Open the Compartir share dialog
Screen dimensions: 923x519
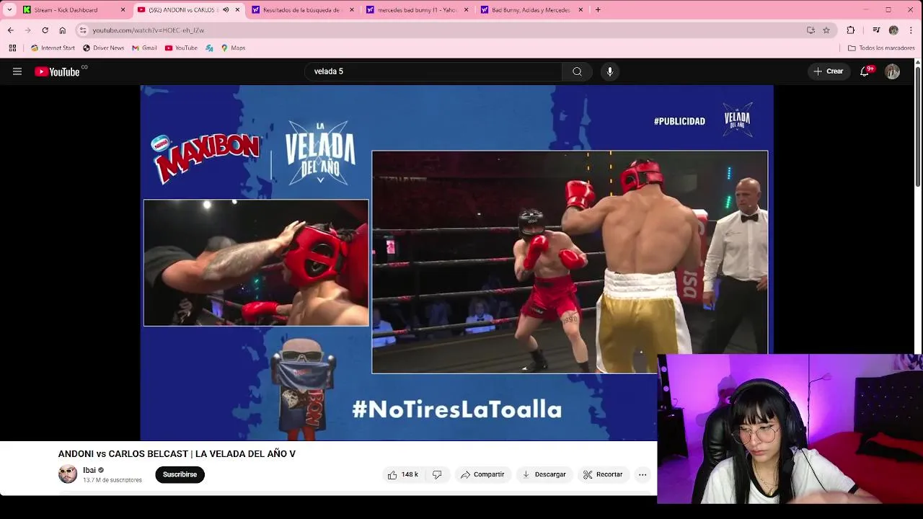coord(482,474)
